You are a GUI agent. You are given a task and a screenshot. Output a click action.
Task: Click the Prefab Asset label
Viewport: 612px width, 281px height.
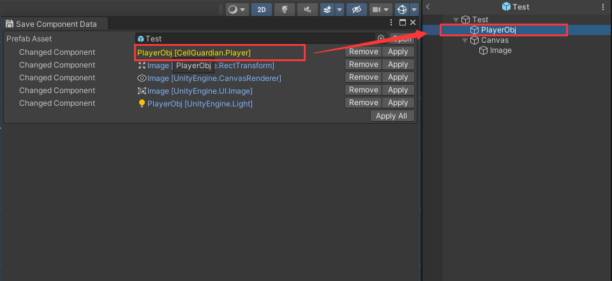(29, 39)
